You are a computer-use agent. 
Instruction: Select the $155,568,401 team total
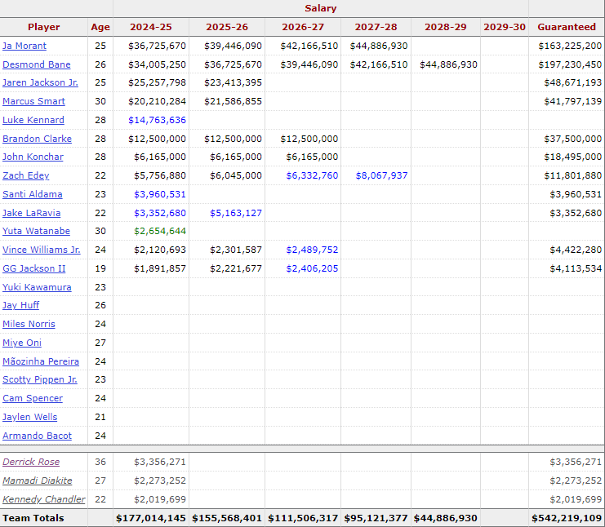pyautogui.click(x=227, y=518)
